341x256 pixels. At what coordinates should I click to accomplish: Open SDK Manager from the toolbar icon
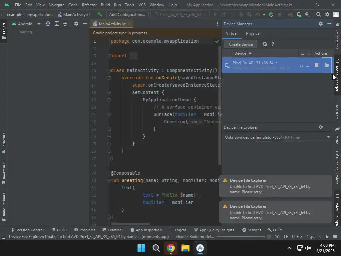click(307, 14)
